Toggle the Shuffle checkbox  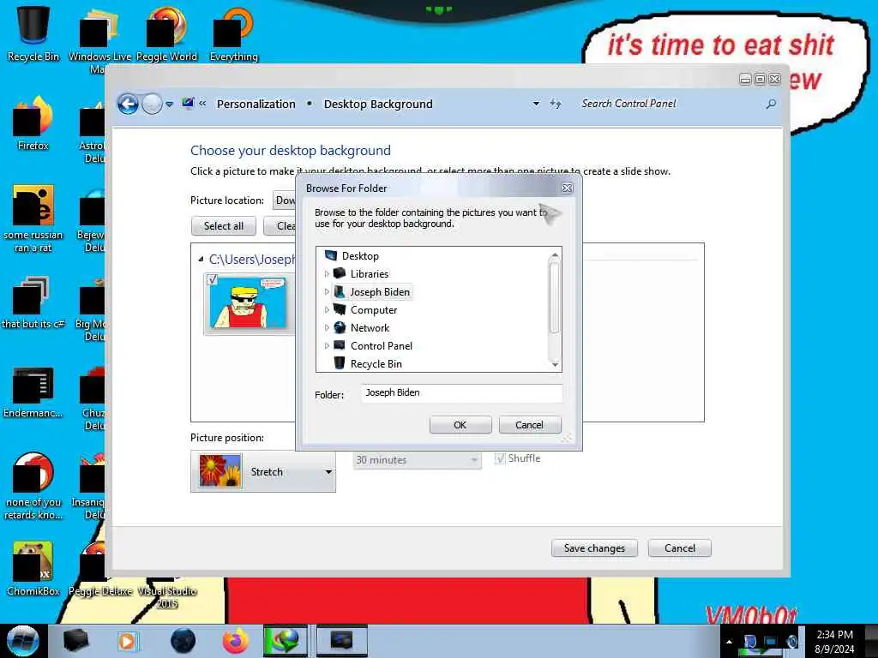click(x=500, y=459)
